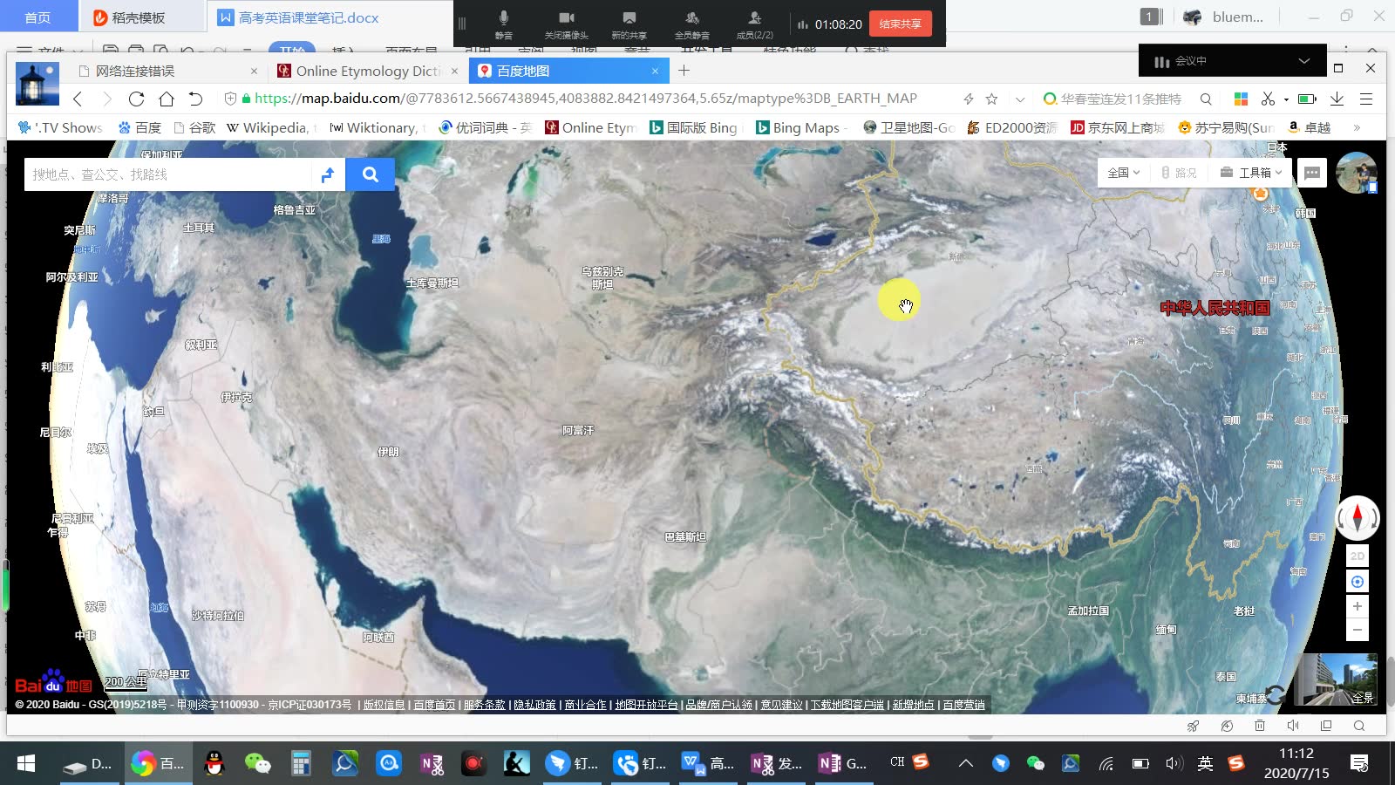This screenshot has height=785, width=1395.
Task: Turn off camera in meeting toolbar
Action: (x=567, y=24)
